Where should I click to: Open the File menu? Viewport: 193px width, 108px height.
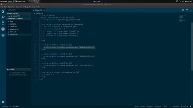2,7
